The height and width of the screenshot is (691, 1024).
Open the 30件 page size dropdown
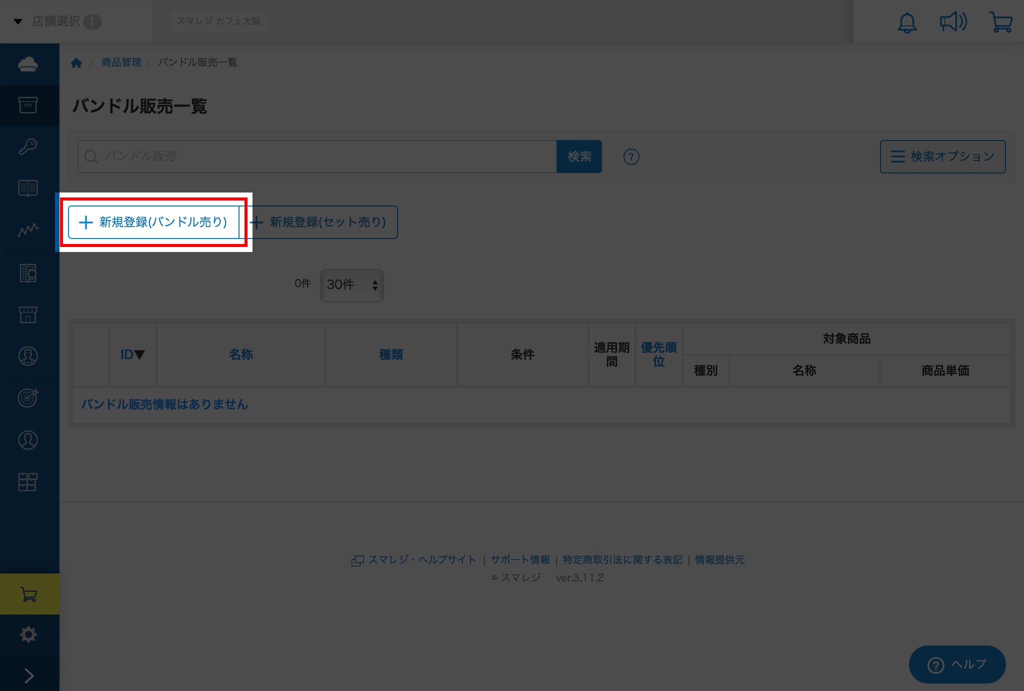351,285
